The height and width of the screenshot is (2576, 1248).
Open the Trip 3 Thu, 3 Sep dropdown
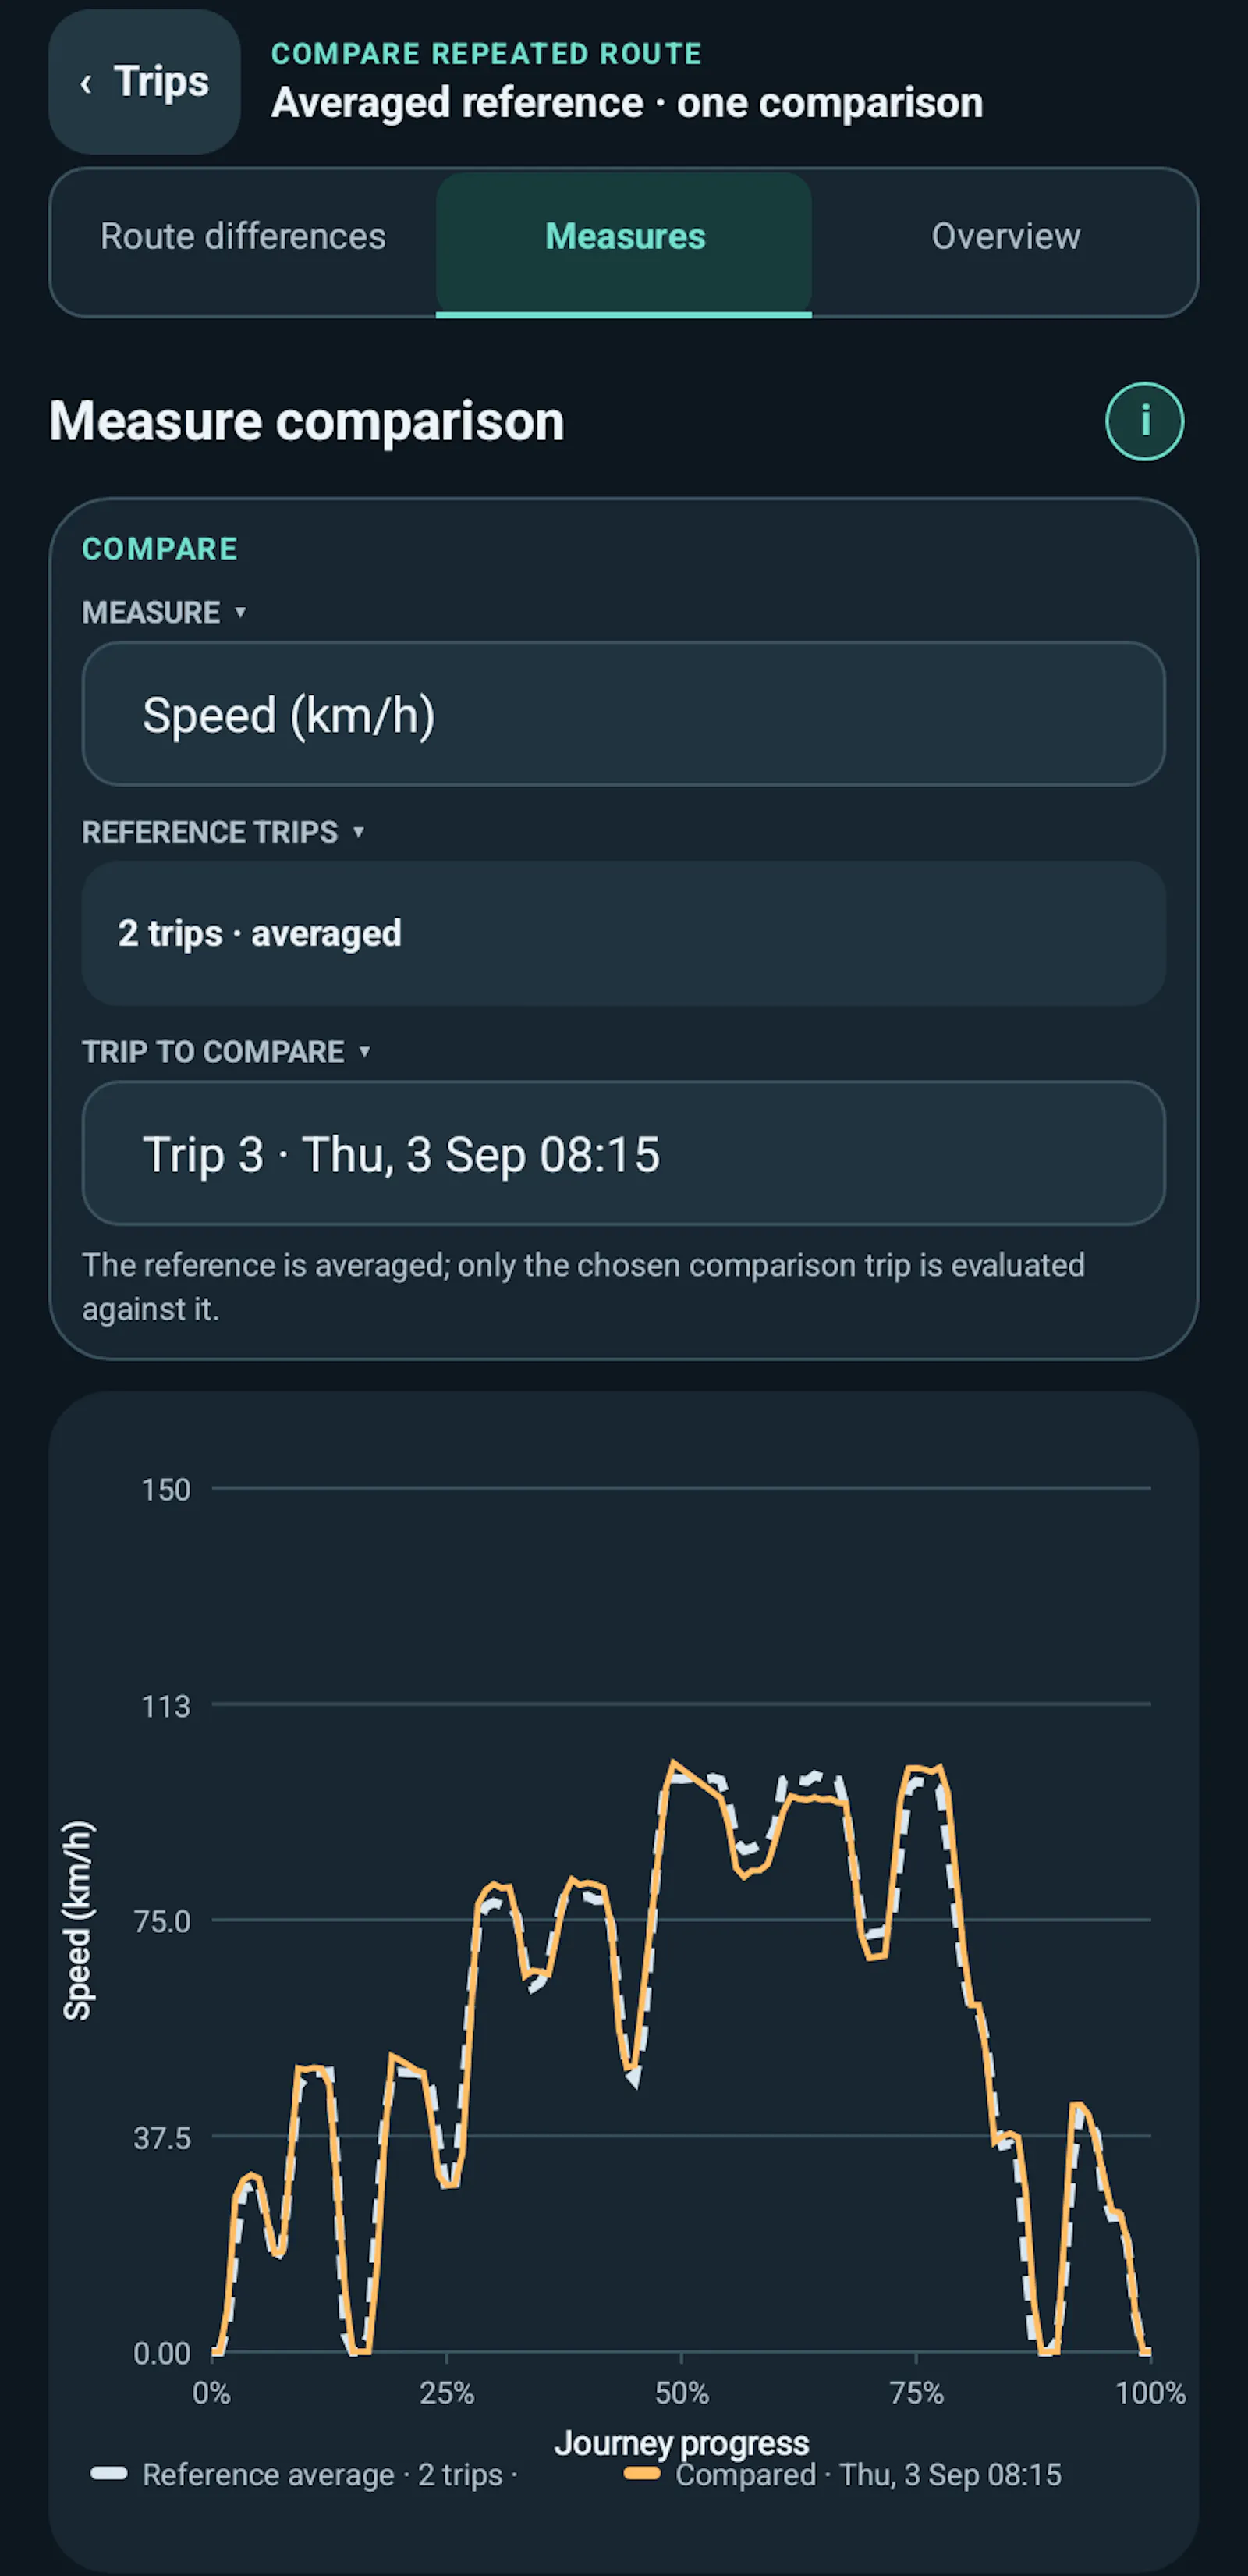[x=623, y=1153]
